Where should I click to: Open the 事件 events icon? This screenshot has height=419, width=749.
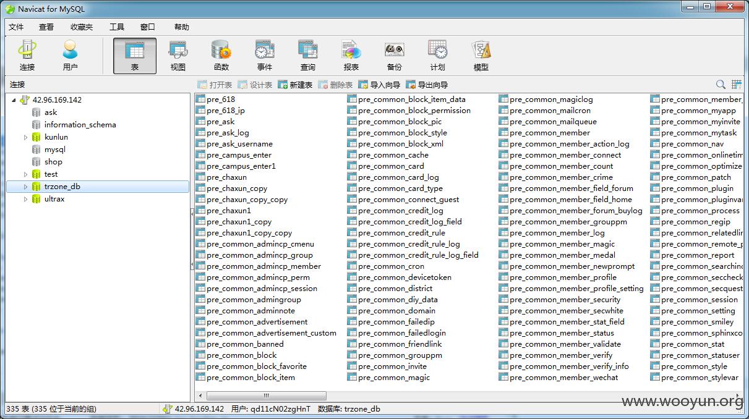[x=265, y=56]
